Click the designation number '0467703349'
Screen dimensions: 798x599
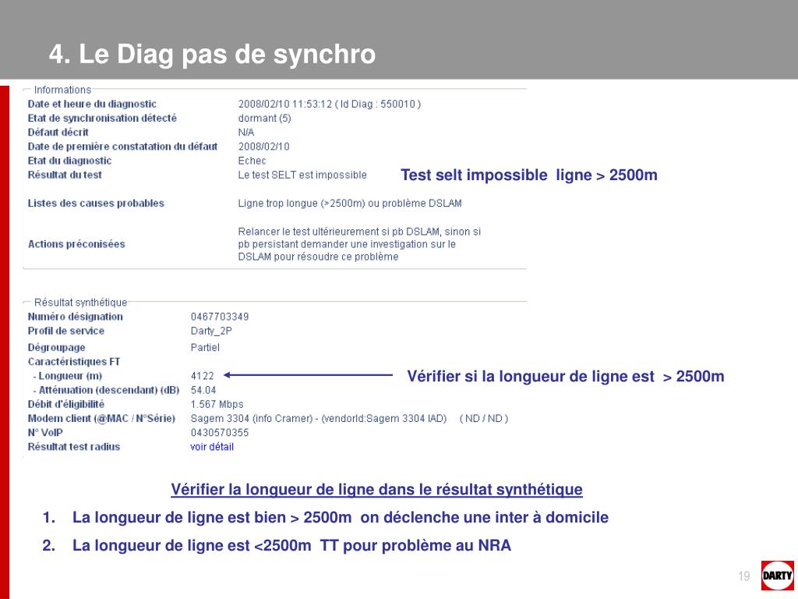[x=220, y=317]
